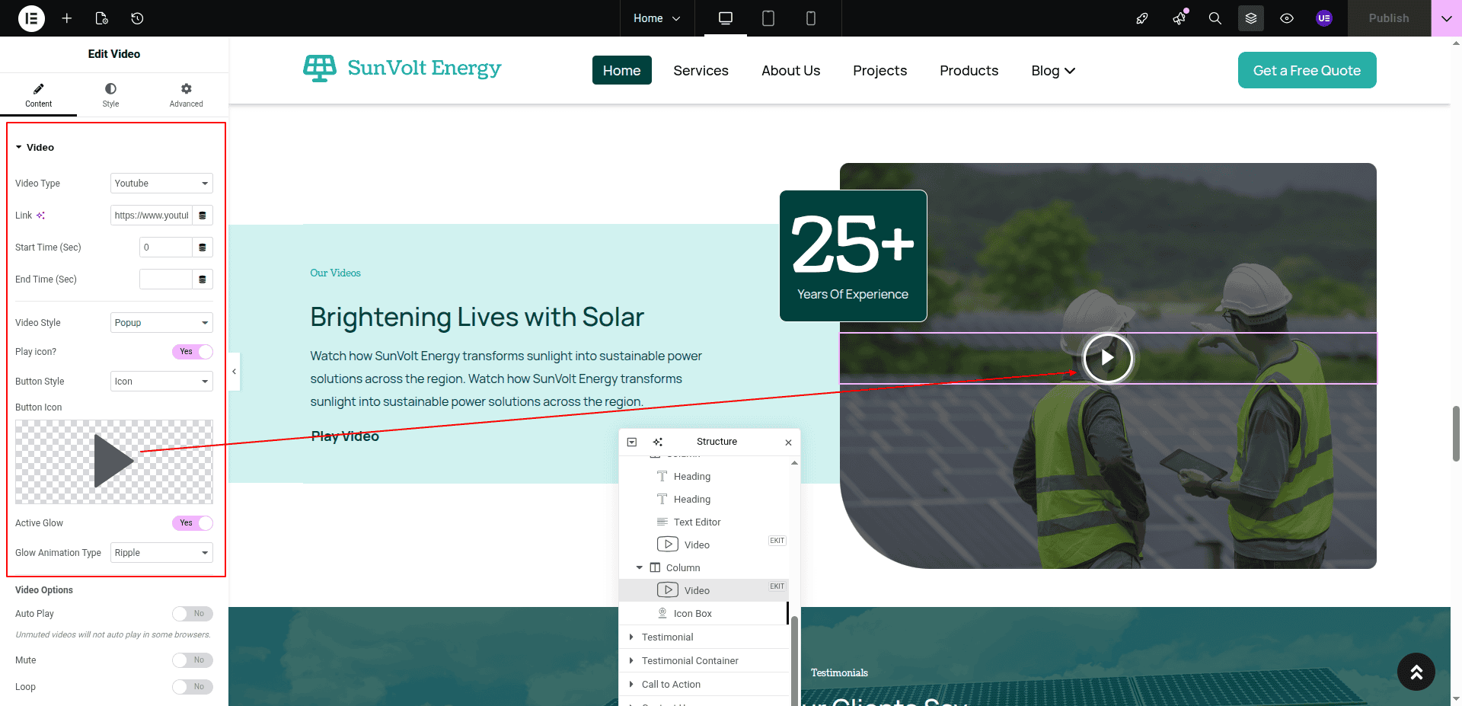The height and width of the screenshot is (706, 1462).
Task: Open the History clock icon
Action: click(x=137, y=18)
